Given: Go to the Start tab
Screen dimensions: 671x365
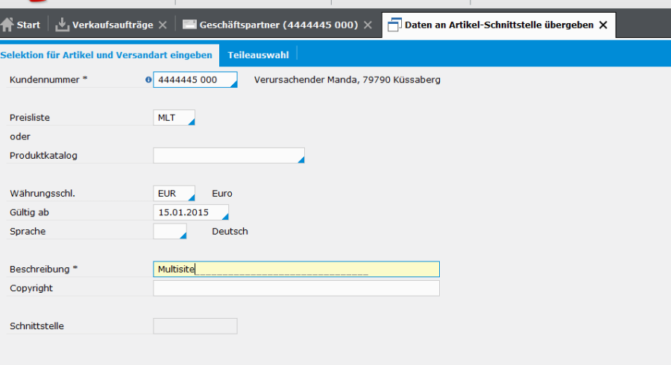Looking at the screenshot, I should pos(28,25).
